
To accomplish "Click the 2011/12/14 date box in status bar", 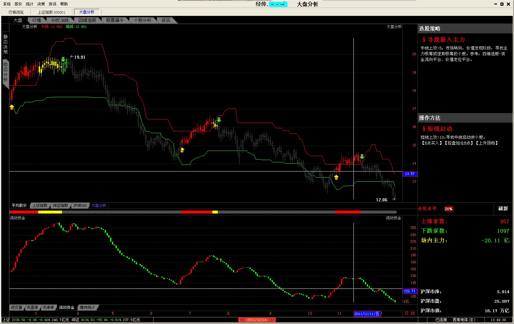I will (257, 320).
